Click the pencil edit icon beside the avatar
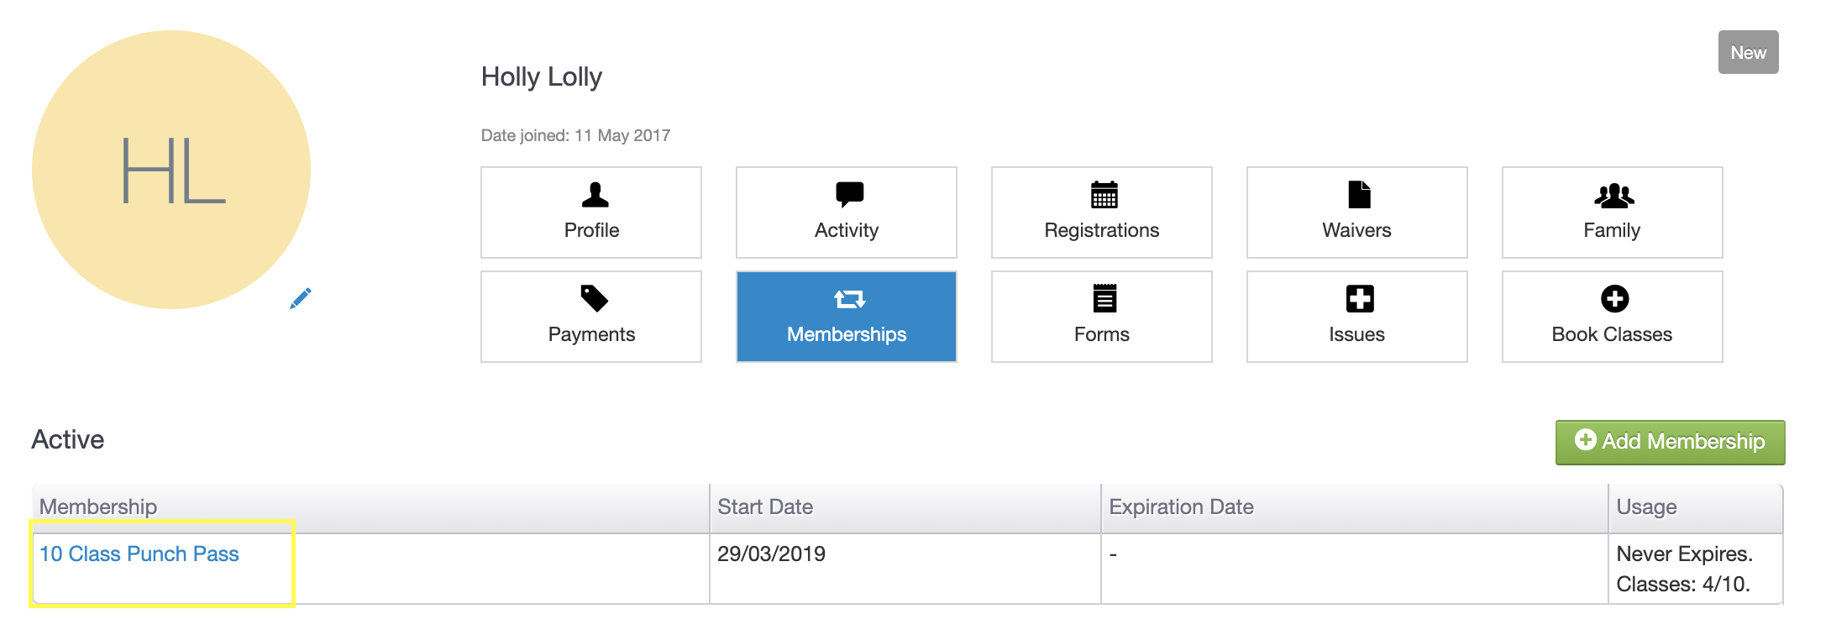 300,298
